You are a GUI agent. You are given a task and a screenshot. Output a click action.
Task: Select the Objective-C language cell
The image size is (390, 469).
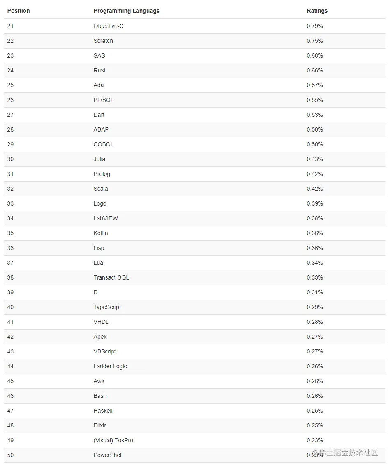pyautogui.click(x=108, y=26)
